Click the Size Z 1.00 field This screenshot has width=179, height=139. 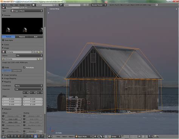(33, 104)
